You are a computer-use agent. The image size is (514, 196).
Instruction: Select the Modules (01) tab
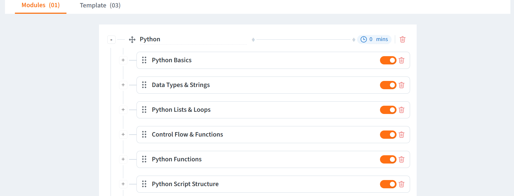coord(41,5)
